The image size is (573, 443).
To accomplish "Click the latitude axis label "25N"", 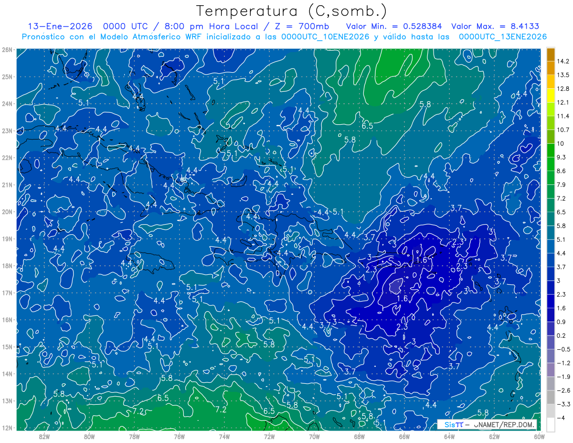I will [7, 76].
